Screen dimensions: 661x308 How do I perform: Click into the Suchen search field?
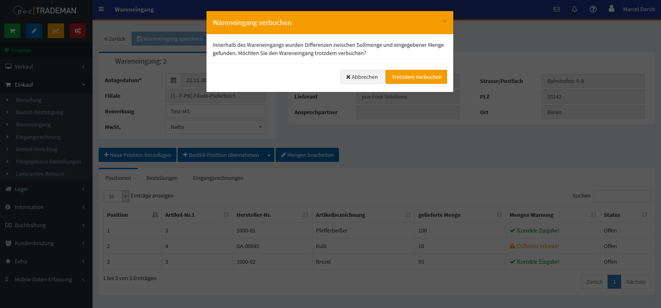(622, 196)
